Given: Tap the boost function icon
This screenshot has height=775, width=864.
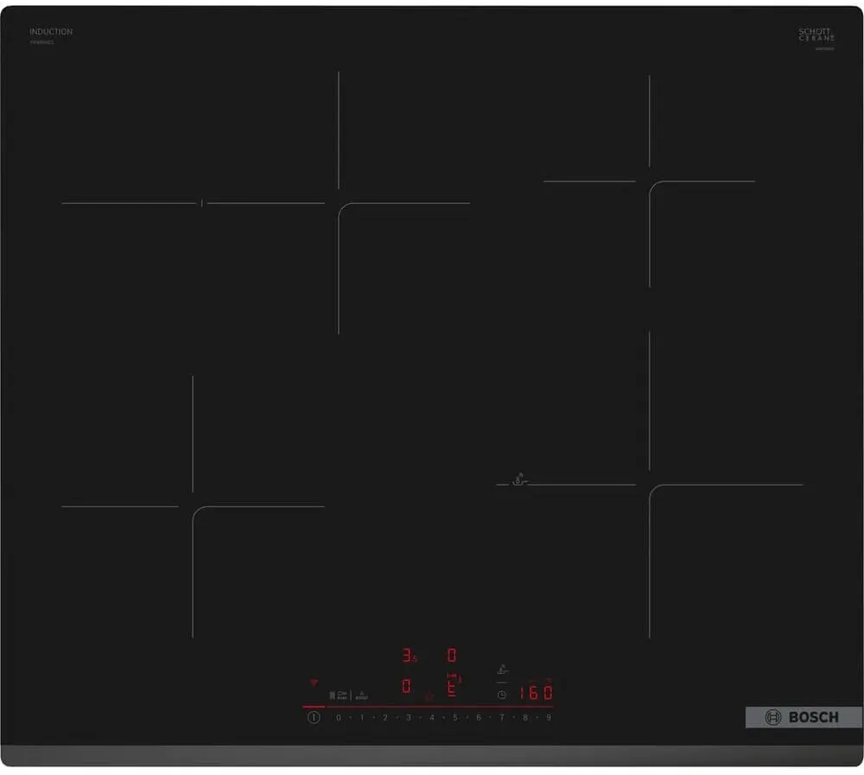Looking at the screenshot, I should 362,695.
